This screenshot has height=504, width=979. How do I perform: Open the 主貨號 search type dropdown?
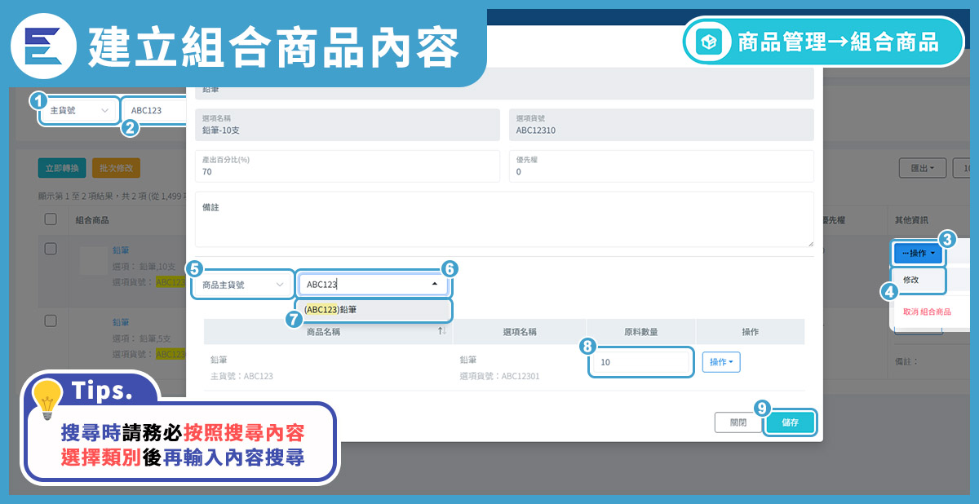point(78,110)
